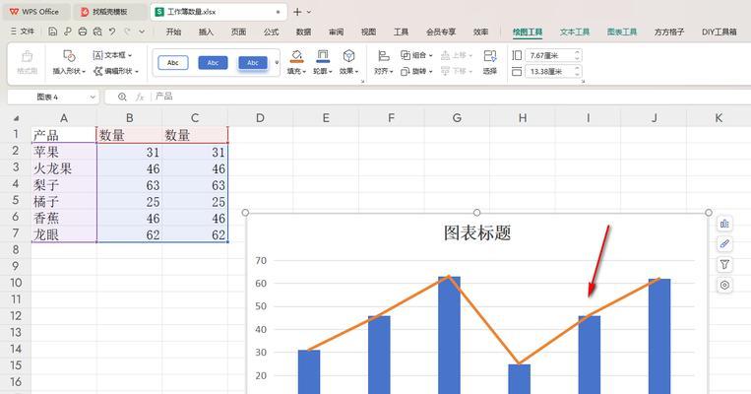The image size is (751, 394).
Task: Expand the quick access toolbar customize chevron
Action: pyautogui.click(x=142, y=32)
